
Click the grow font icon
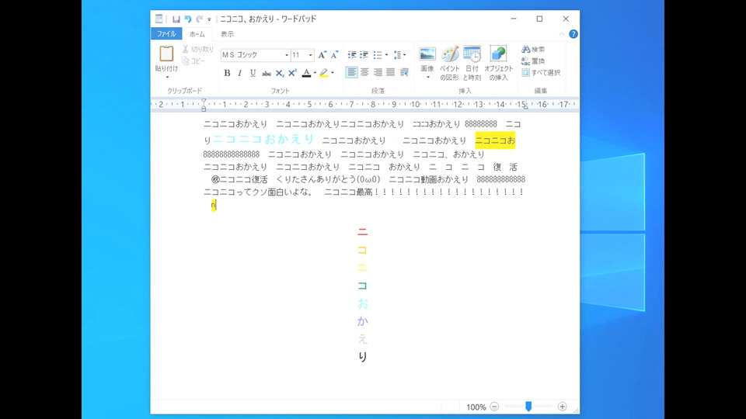click(x=322, y=55)
